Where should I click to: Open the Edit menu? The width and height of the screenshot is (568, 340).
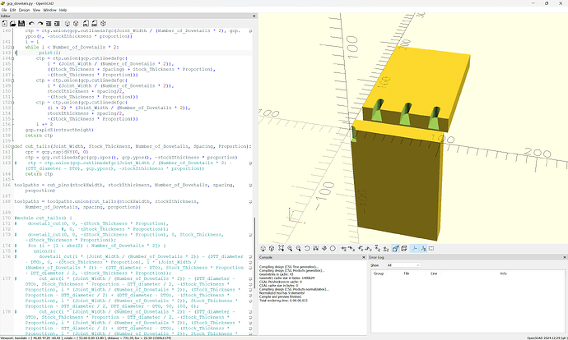[x=12, y=10]
